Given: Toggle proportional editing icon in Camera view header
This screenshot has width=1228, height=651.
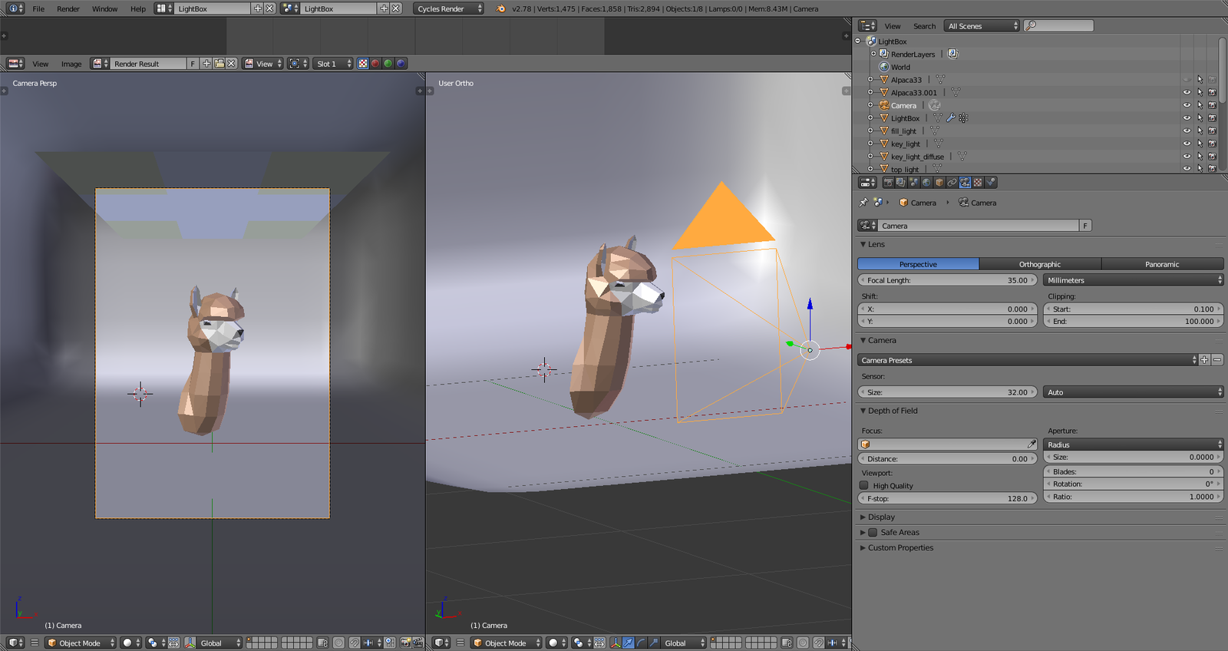Looking at the screenshot, I should click(338, 643).
